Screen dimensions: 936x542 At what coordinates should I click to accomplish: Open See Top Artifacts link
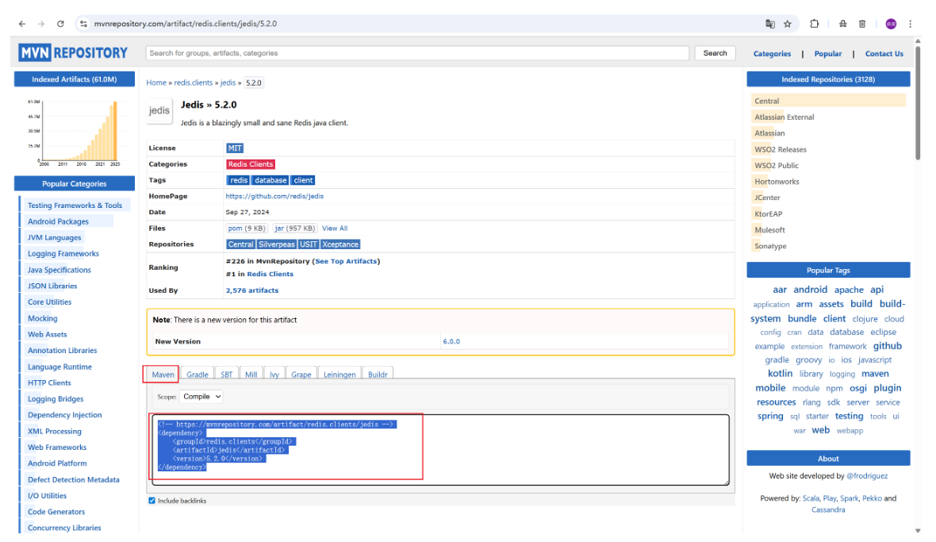click(x=346, y=261)
